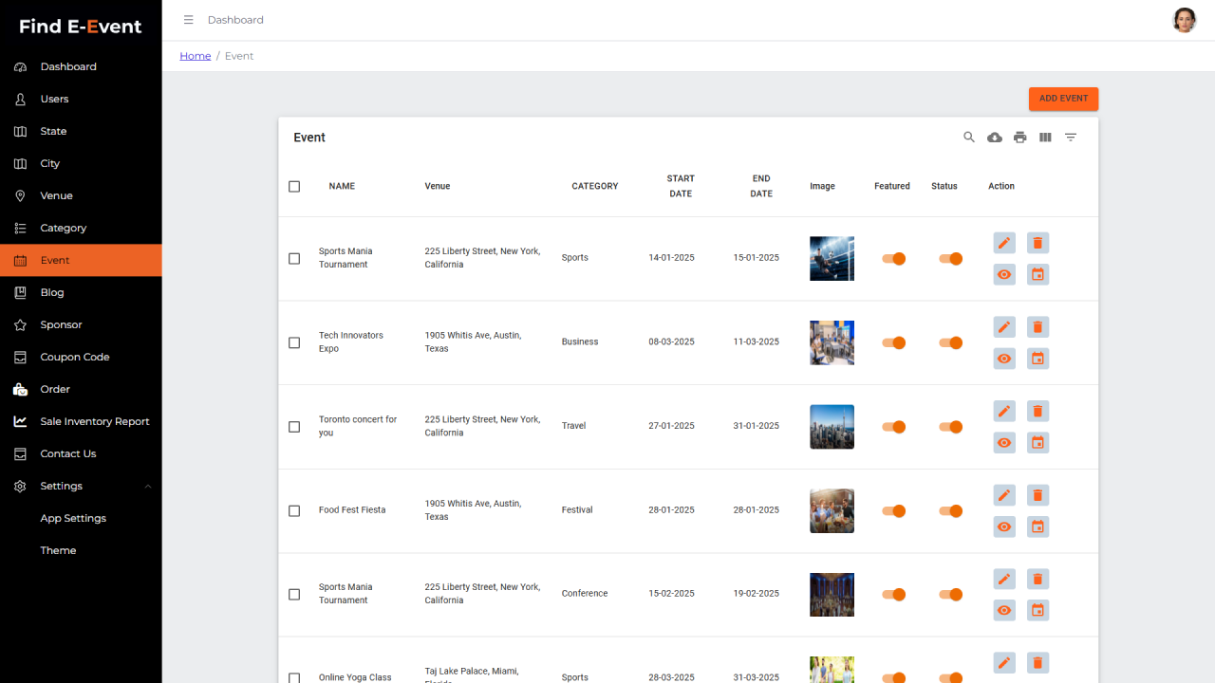The image size is (1215, 683).
Task: Open the filter icon in the Event toolbar
Action: (x=1071, y=137)
